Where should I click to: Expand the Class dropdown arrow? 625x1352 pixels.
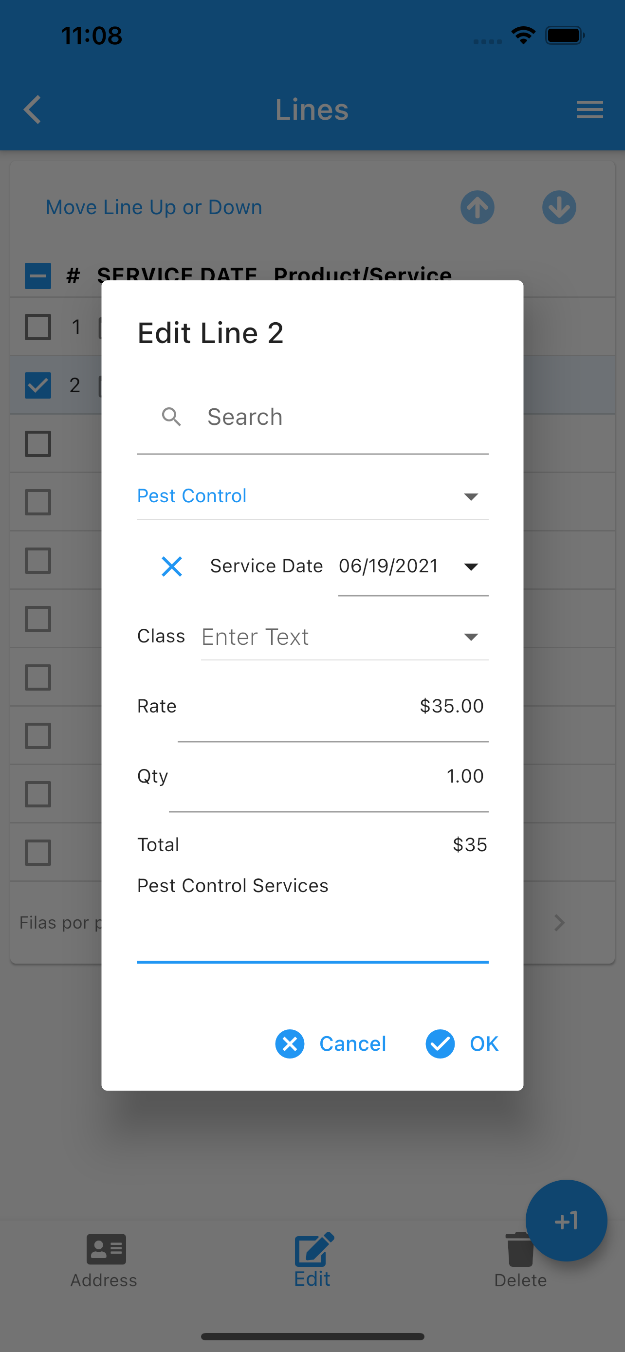click(x=471, y=637)
